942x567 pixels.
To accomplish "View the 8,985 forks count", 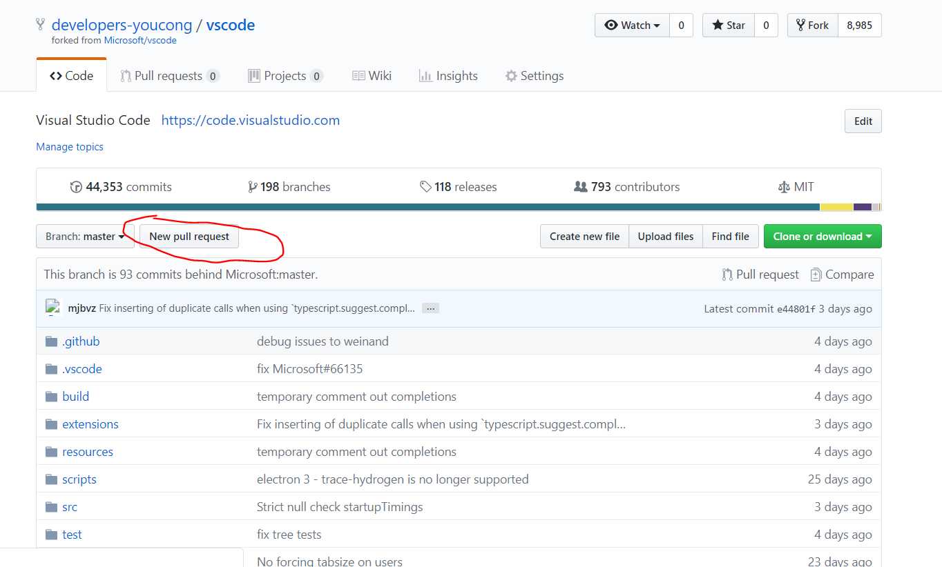I will [x=860, y=26].
